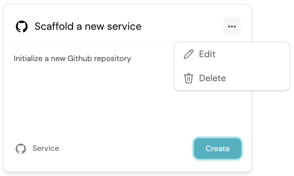Click the "Delete" text label in the popup
This screenshot has width=294, height=176.
point(212,78)
